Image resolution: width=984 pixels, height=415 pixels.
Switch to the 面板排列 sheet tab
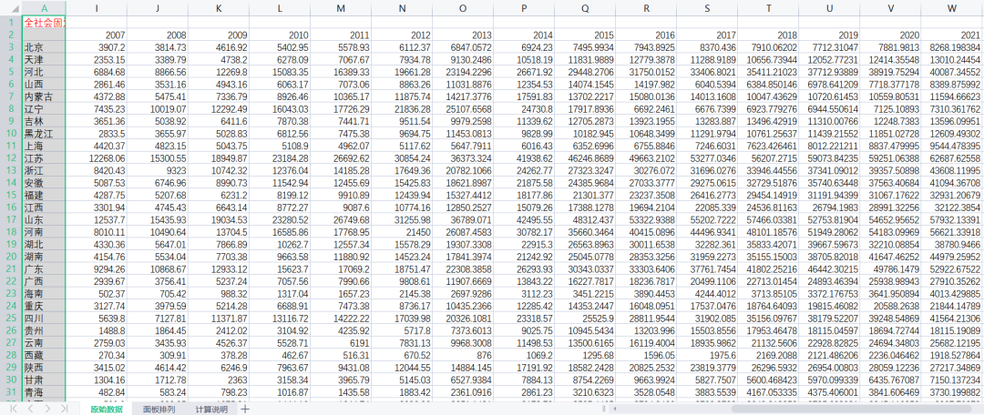tap(159, 410)
